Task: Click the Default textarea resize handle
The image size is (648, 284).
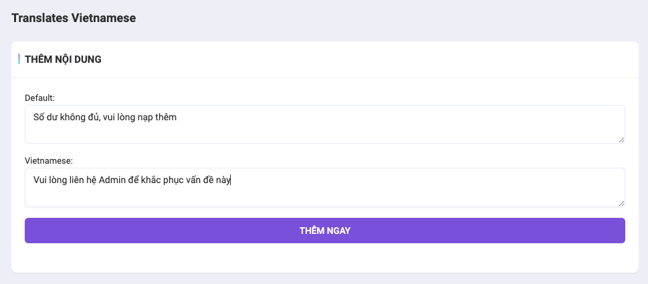Action: point(621,139)
